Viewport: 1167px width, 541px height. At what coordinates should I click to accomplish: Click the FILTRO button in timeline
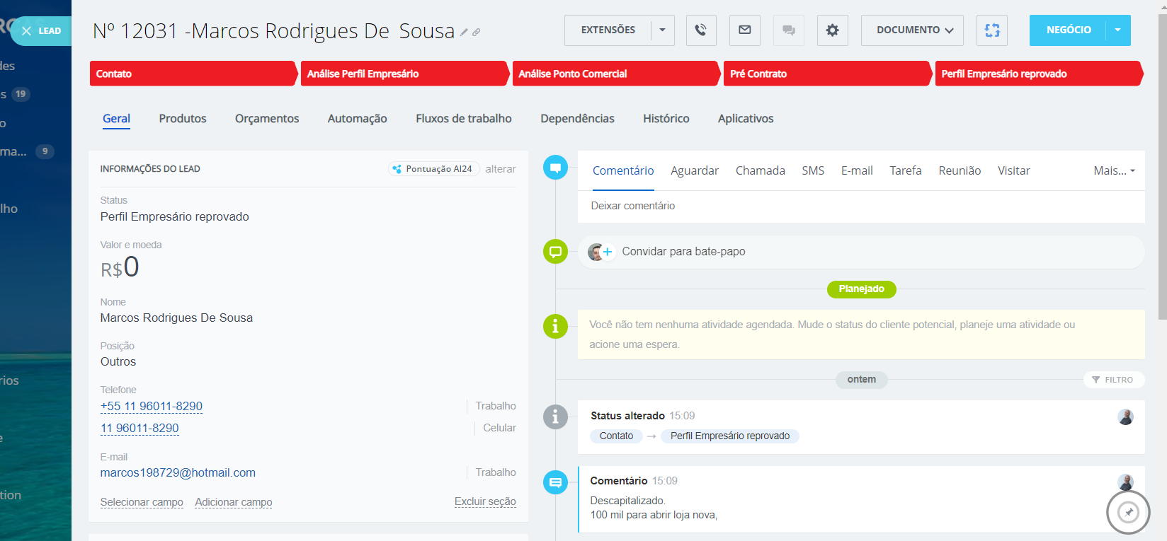1113,380
